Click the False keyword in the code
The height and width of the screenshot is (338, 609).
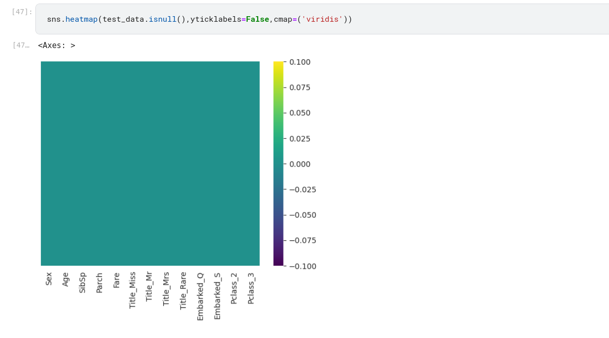(257, 20)
